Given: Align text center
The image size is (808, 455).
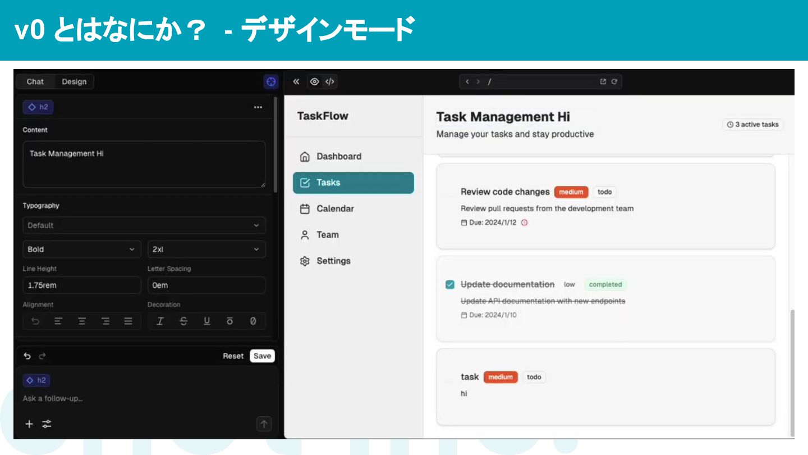Looking at the screenshot, I should pyautogui.click(x=82, y=321).
